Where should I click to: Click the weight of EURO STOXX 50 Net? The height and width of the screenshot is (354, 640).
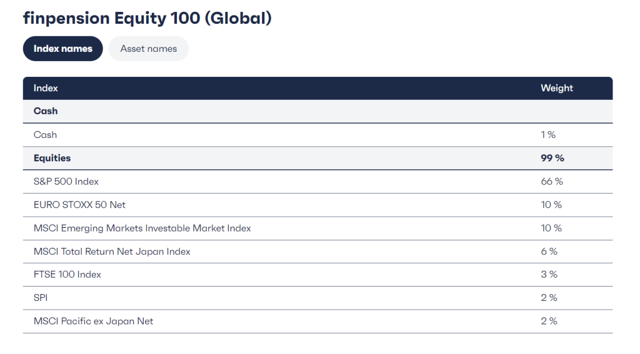(551, 205)
